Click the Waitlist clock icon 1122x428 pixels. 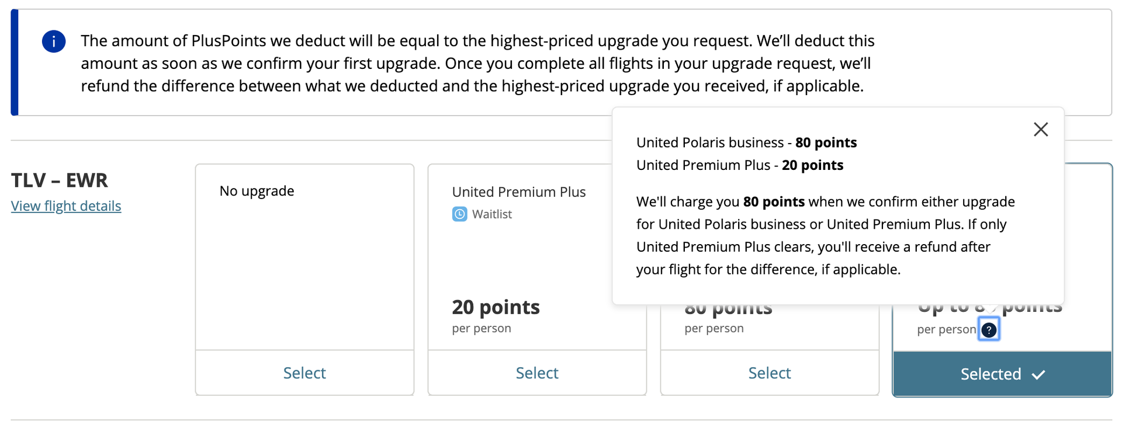[459, 214]
